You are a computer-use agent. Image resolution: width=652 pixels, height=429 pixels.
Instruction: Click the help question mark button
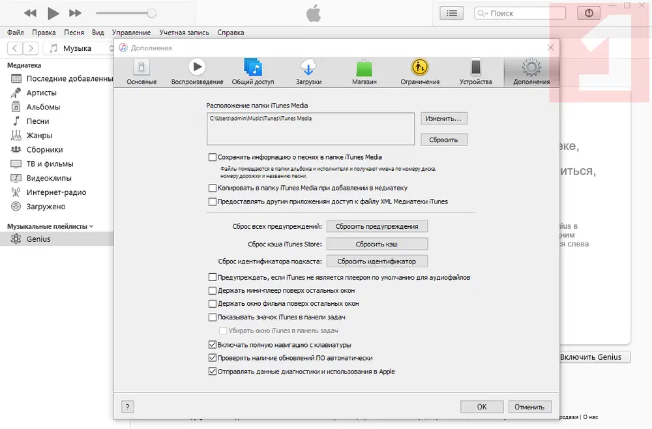[x=128, y=407]
